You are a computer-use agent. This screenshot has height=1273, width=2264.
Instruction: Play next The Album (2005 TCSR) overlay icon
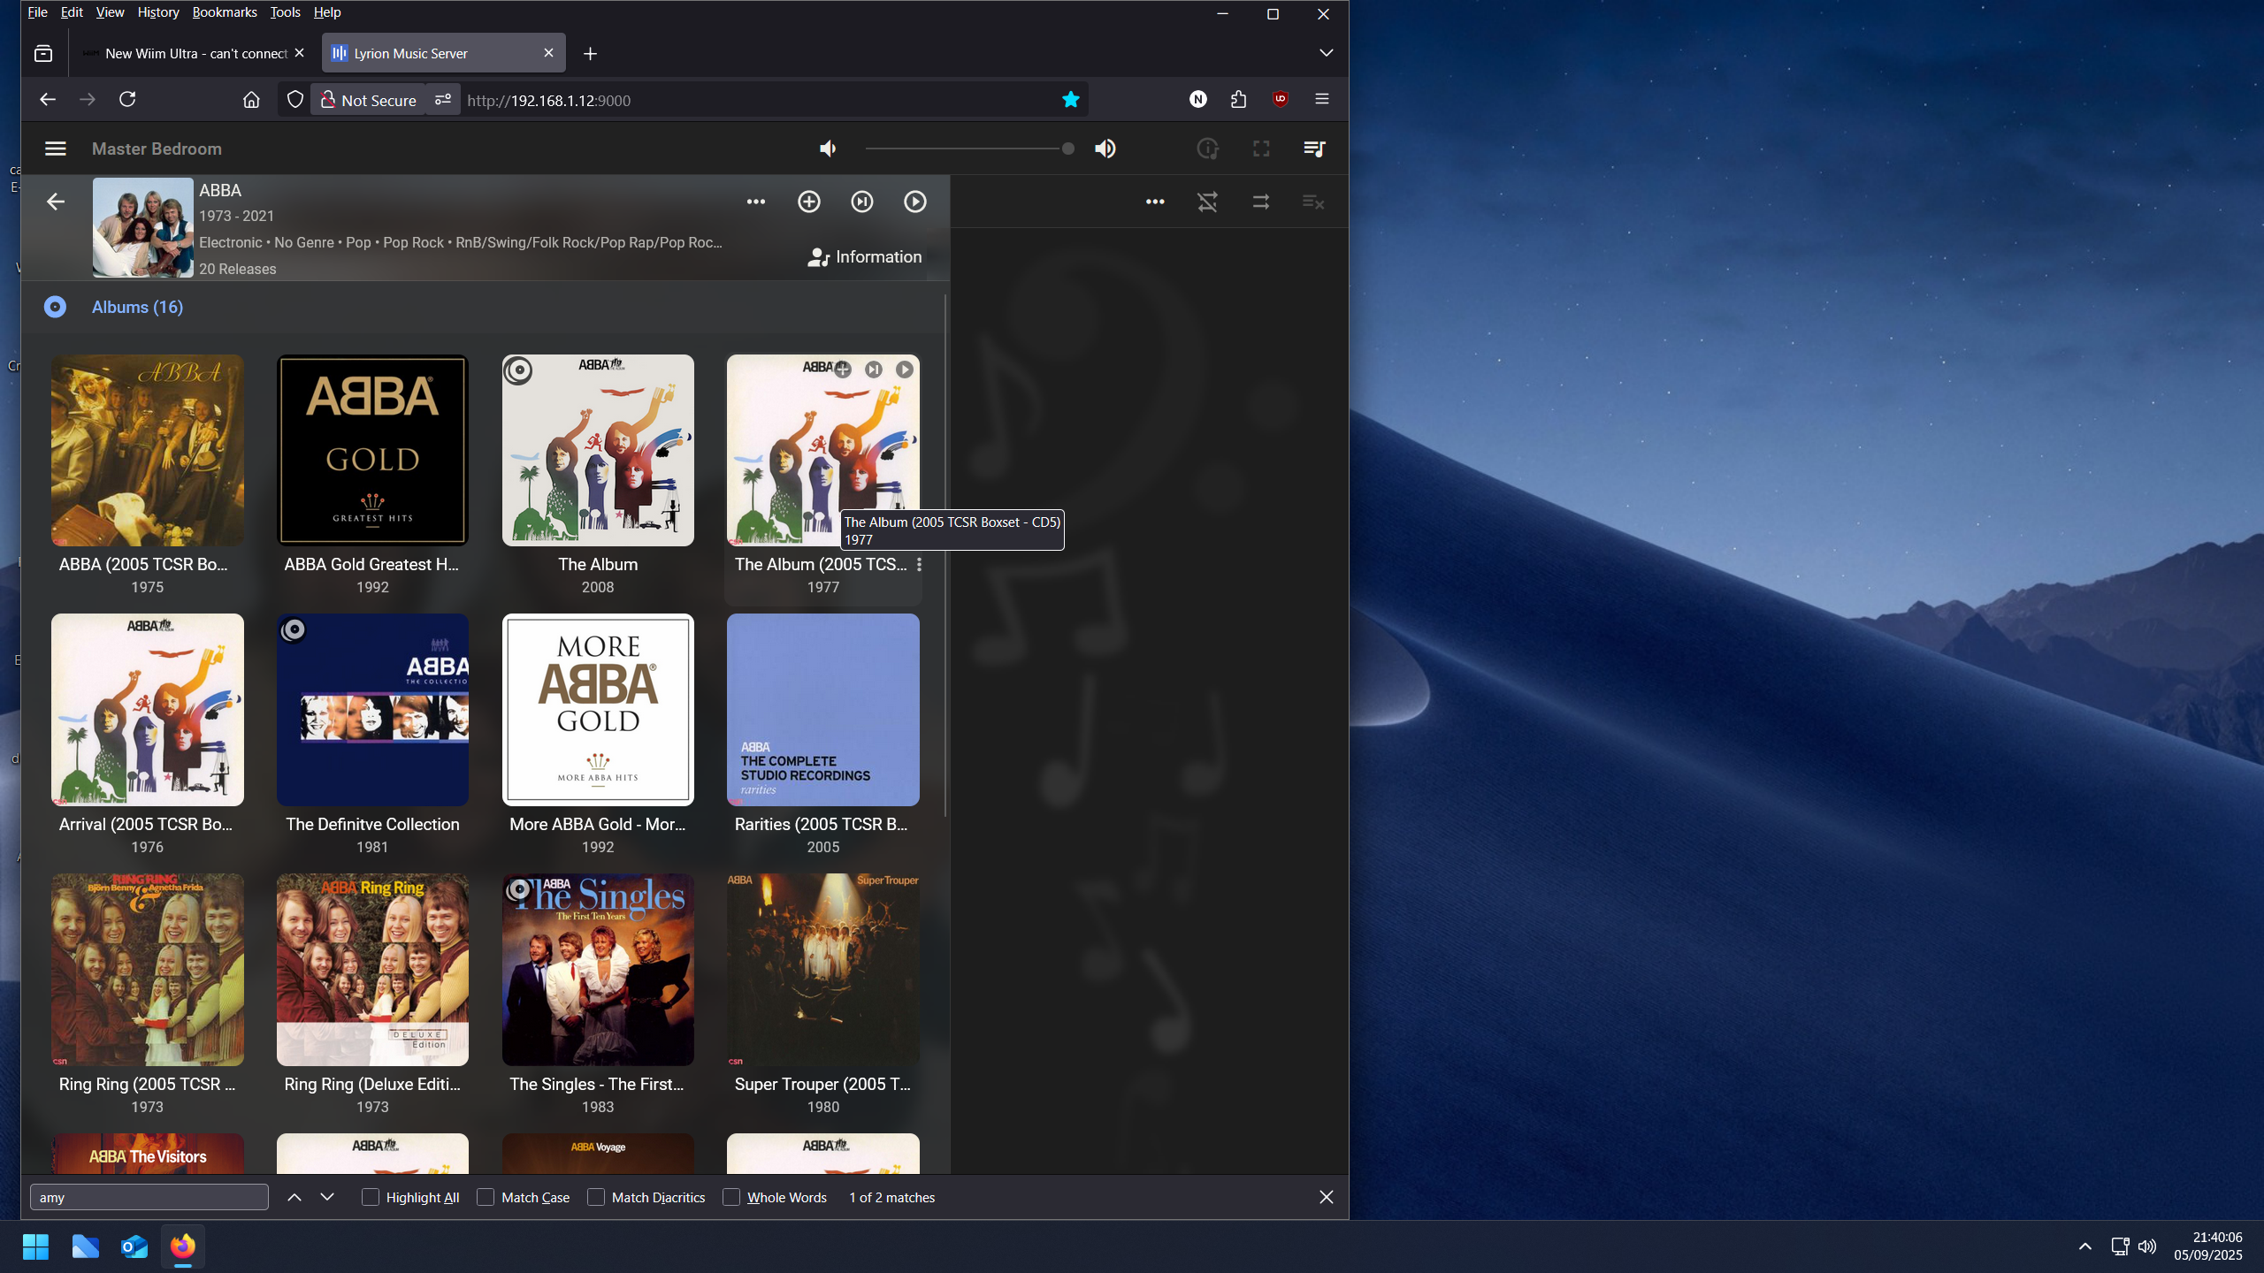click(874, 370)
